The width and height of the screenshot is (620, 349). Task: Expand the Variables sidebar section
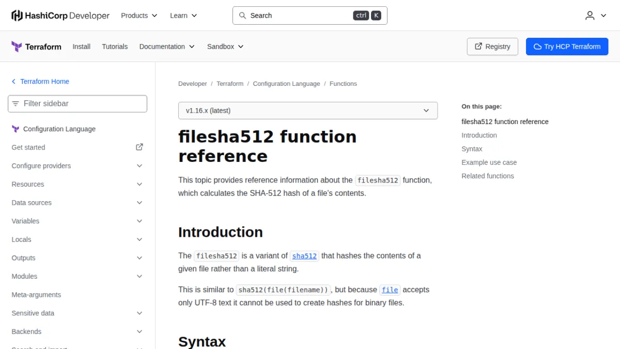point(78,221)
